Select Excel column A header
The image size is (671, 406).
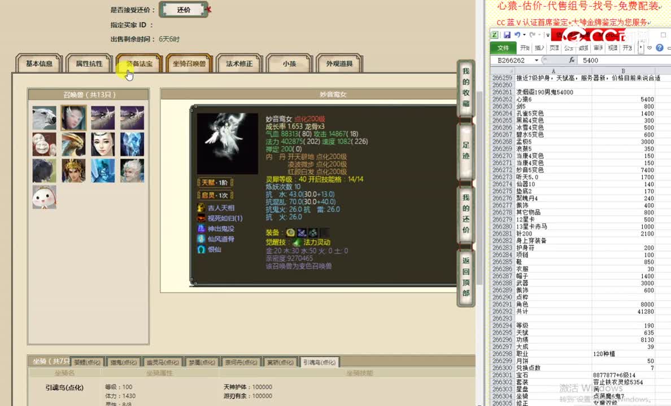[554, 71]
